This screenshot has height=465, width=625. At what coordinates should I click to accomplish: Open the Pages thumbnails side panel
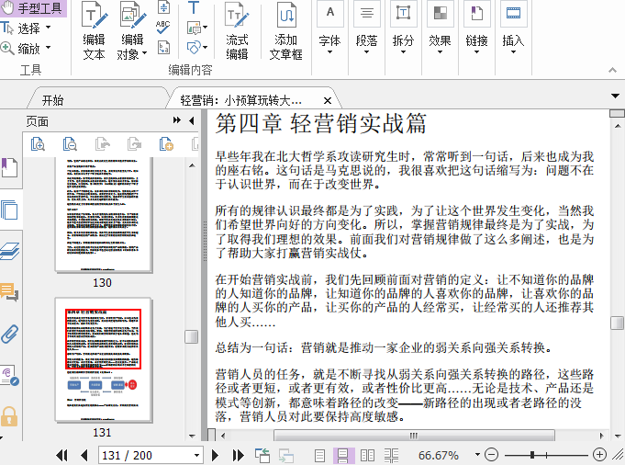click(9, 210)
